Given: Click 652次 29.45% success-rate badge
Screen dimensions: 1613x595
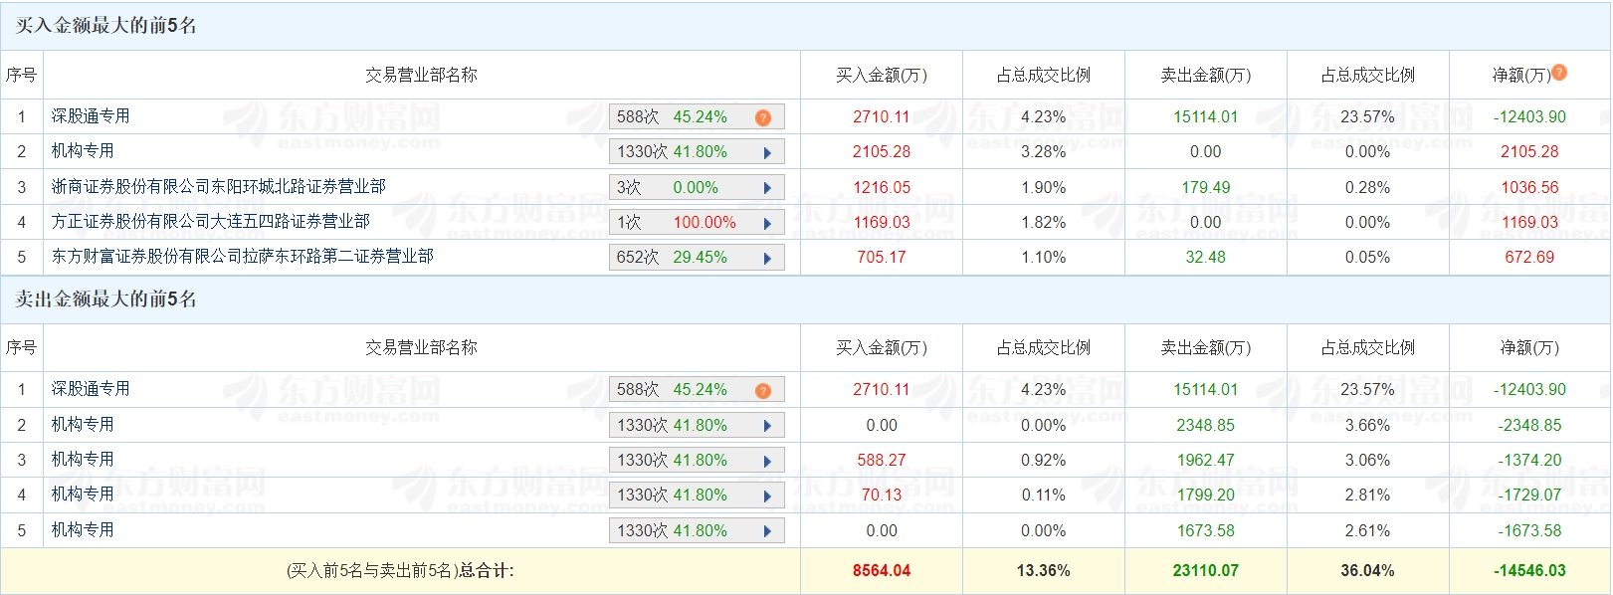Looking at the screenshot, I should 697,258.
